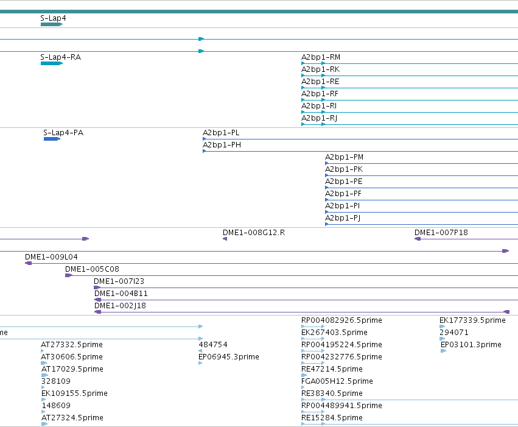Image resolution: width=518 pixels, height=427 pixels.
Task: Select EST RE38340.5prime
Action: 332,394
